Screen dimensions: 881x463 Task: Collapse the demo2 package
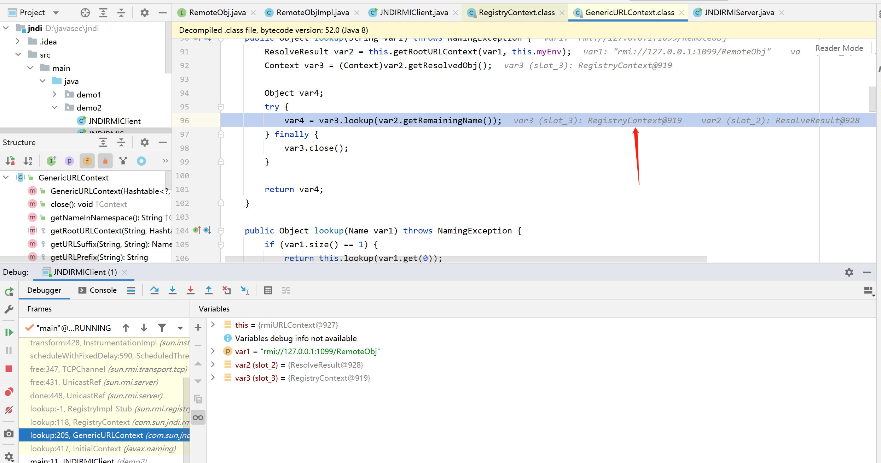55,107
